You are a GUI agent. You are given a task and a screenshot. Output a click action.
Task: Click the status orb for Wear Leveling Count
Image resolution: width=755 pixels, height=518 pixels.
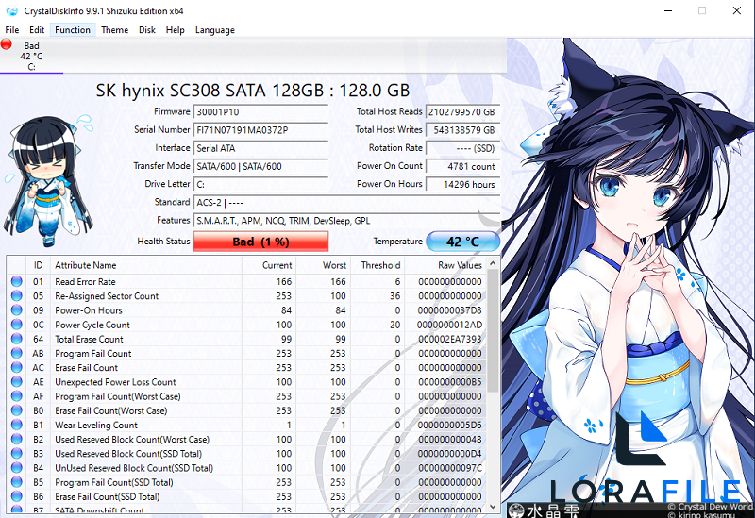point(17,425)
